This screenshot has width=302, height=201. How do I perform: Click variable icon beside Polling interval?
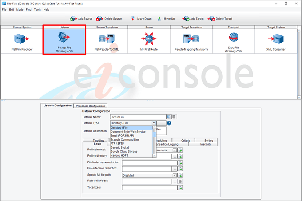click(180, 150)
